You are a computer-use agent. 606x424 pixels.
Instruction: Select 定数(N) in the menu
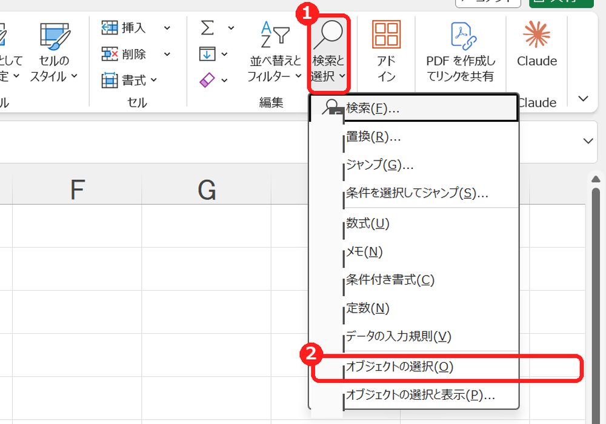click(x=413, y=308)
